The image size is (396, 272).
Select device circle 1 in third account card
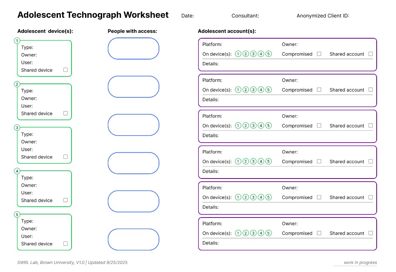point(238,126)
